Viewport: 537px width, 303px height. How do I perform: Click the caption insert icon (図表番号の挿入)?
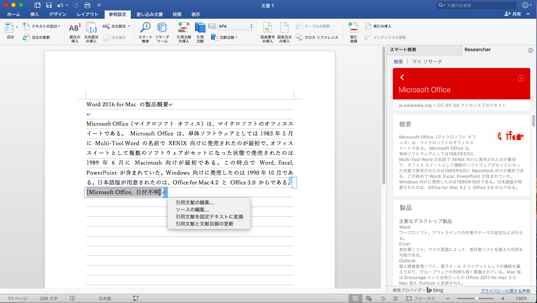pyautogui.click(x=267, y=28)
